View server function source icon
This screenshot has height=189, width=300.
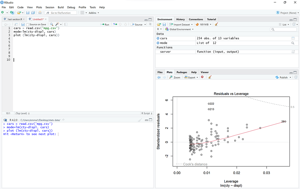click(x=293, y=52)
